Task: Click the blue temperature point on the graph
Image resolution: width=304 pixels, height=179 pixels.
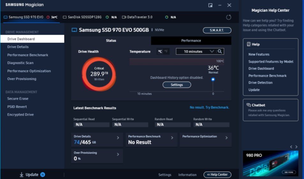Action: pyautogui.click(x=213, y=79)
